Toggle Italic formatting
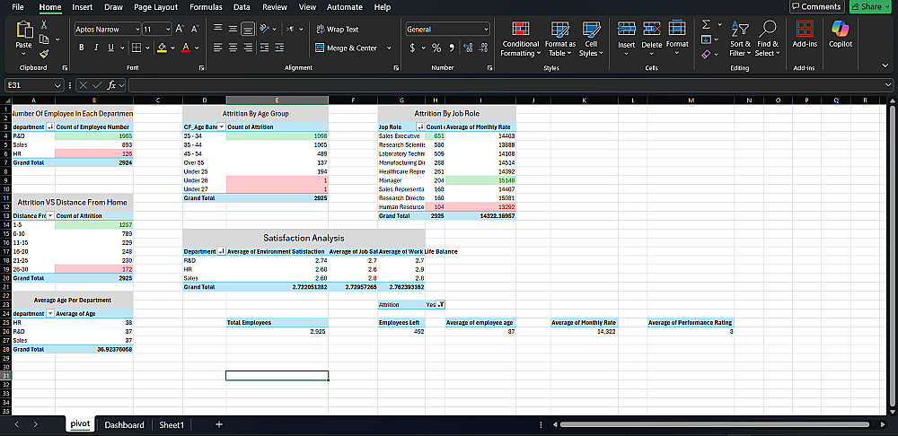The height and width of the screenshot is (436, 898). [94, 48]
